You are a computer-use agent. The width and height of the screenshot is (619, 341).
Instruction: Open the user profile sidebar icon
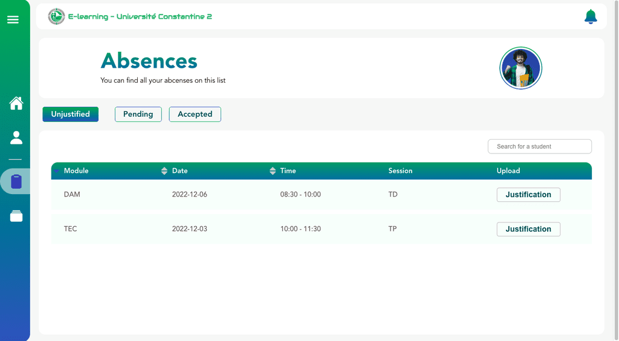click(16, 138)
